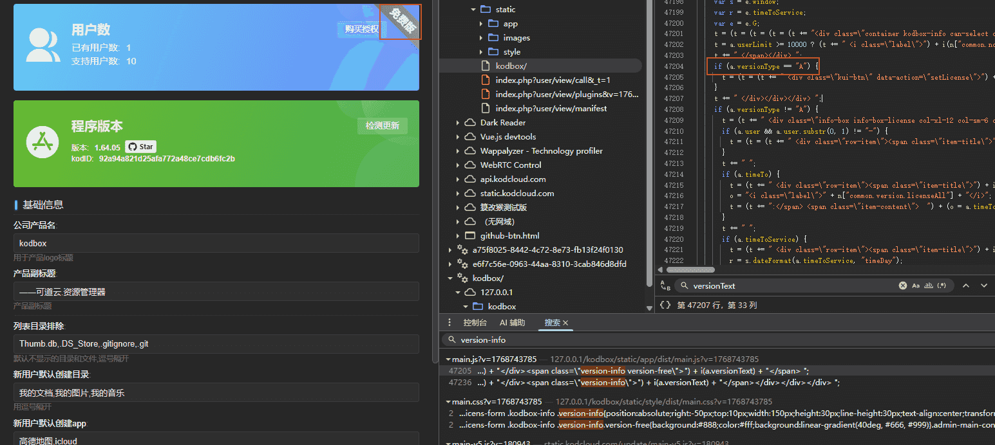Enable regular expression (.*) search option
995x445 pixels.
[x=943, y=286]
